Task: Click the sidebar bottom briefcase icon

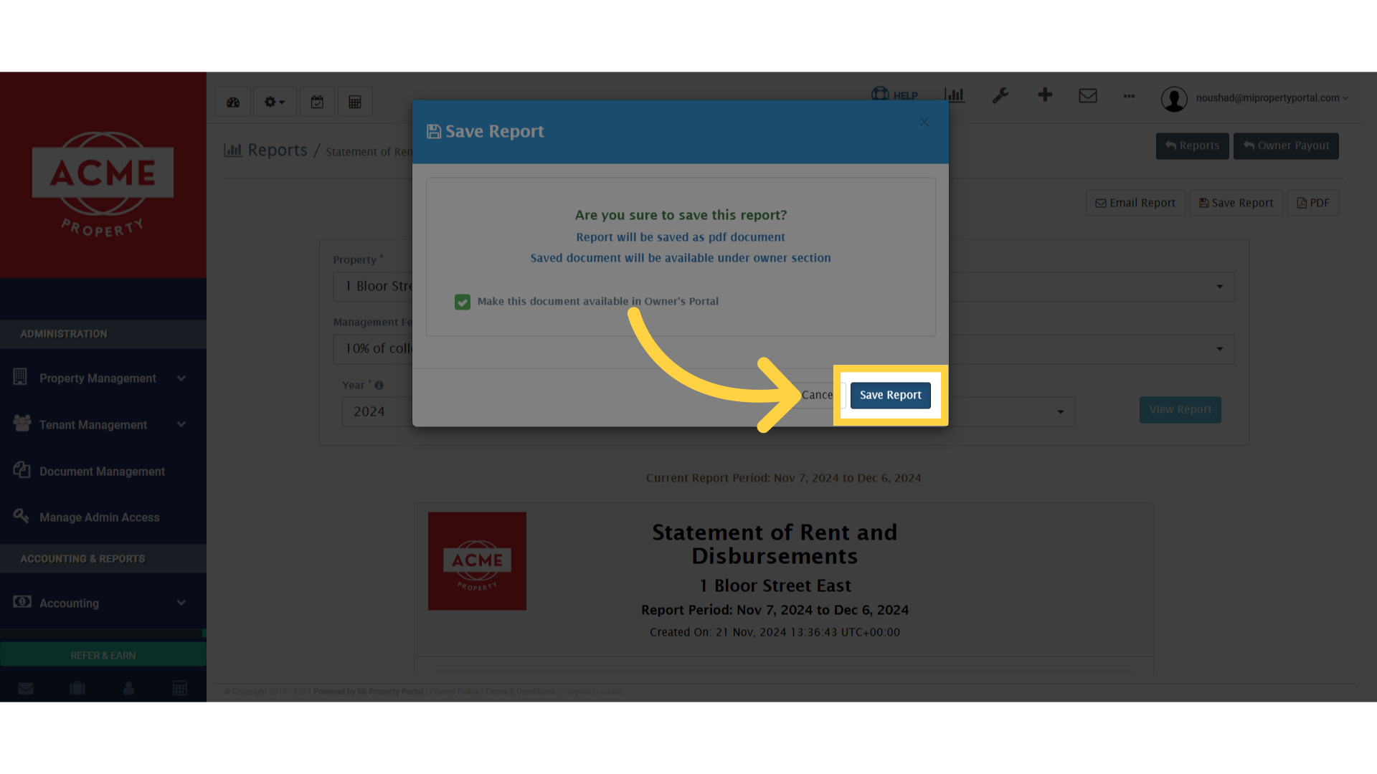Action: pyautogui.click(x=77, y=689)
